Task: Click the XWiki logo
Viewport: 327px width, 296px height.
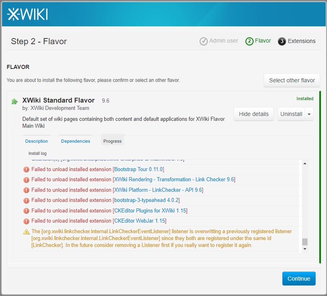Action: (27, 14)
